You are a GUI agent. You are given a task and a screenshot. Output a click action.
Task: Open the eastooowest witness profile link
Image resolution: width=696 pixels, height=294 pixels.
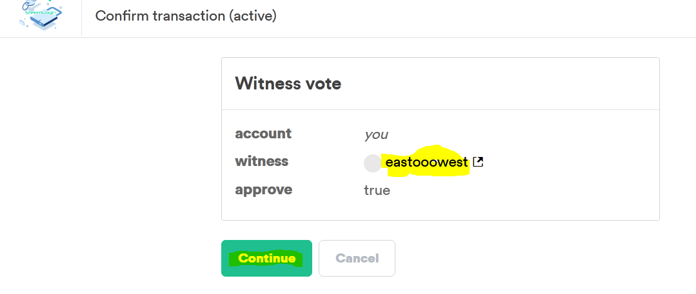pos(426,163)
